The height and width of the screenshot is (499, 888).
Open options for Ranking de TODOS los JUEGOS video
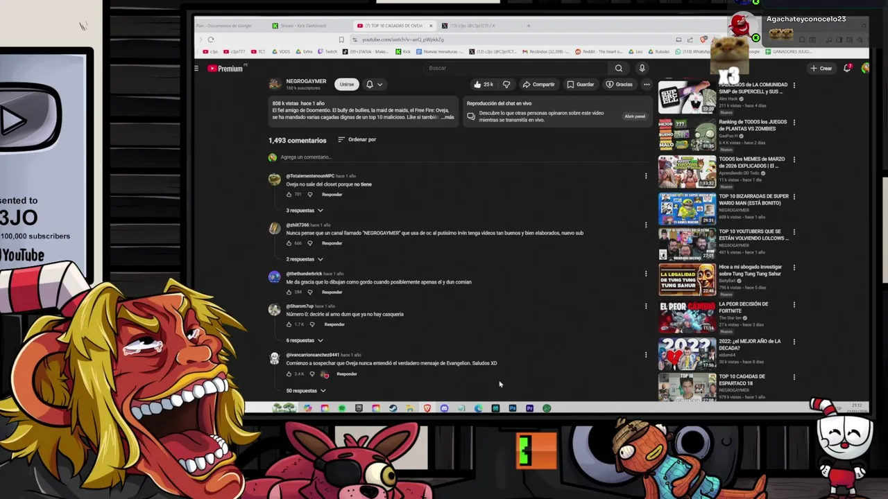(x=794, y=123)
